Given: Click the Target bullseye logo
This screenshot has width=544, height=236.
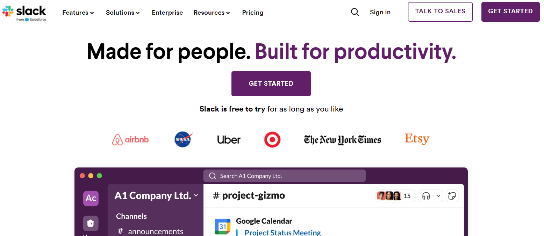Looking at the screenshot, I should 272,139.
